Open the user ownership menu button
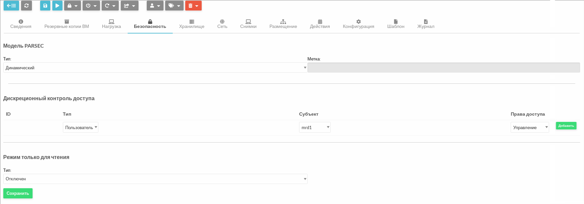Image resolution: width=584 pixels, height=204 pixels. 155,6
